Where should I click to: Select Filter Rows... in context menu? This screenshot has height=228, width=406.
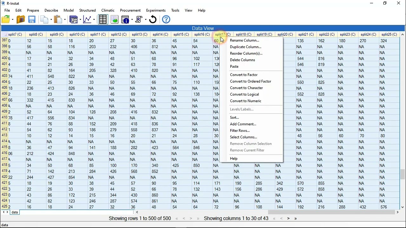(x=240, y=131)
